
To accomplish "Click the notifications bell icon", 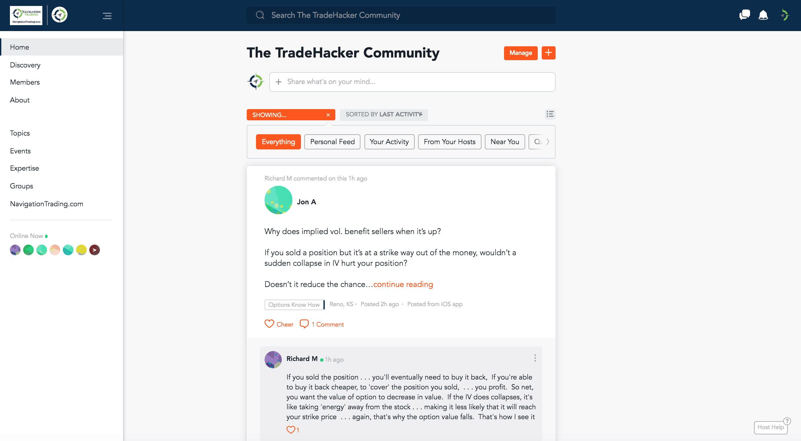I will click(x=764, y=15).
